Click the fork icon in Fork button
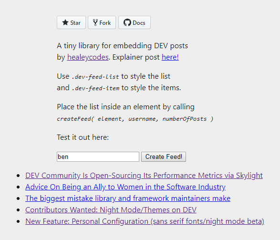 coord(95,22)
